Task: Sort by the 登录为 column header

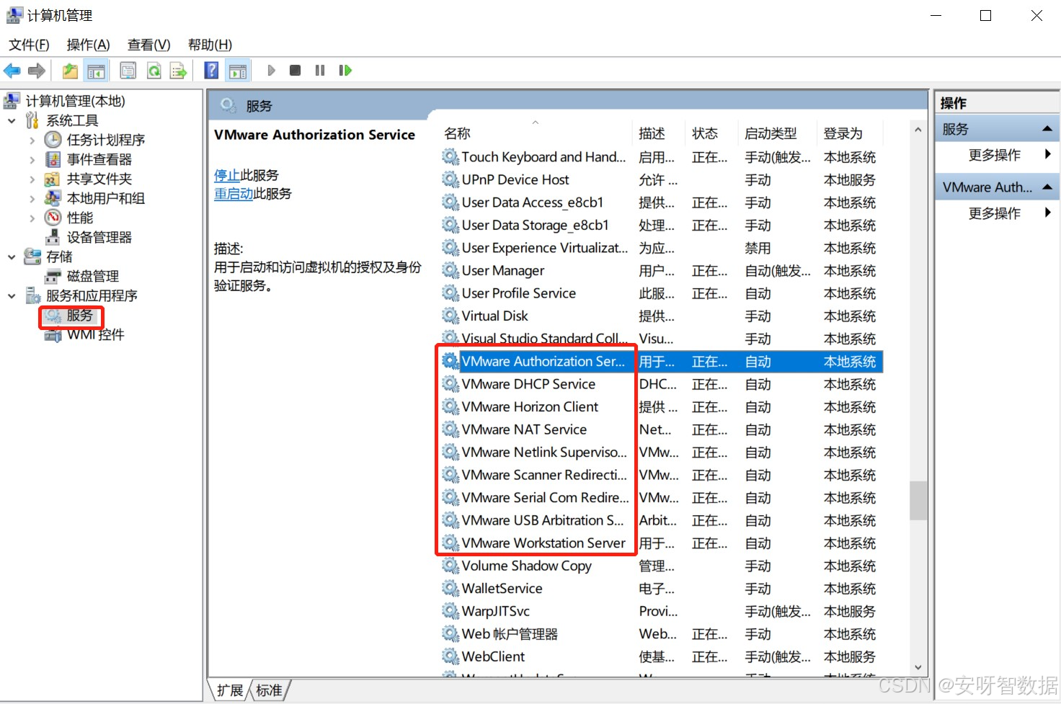Action: [851, 133]
